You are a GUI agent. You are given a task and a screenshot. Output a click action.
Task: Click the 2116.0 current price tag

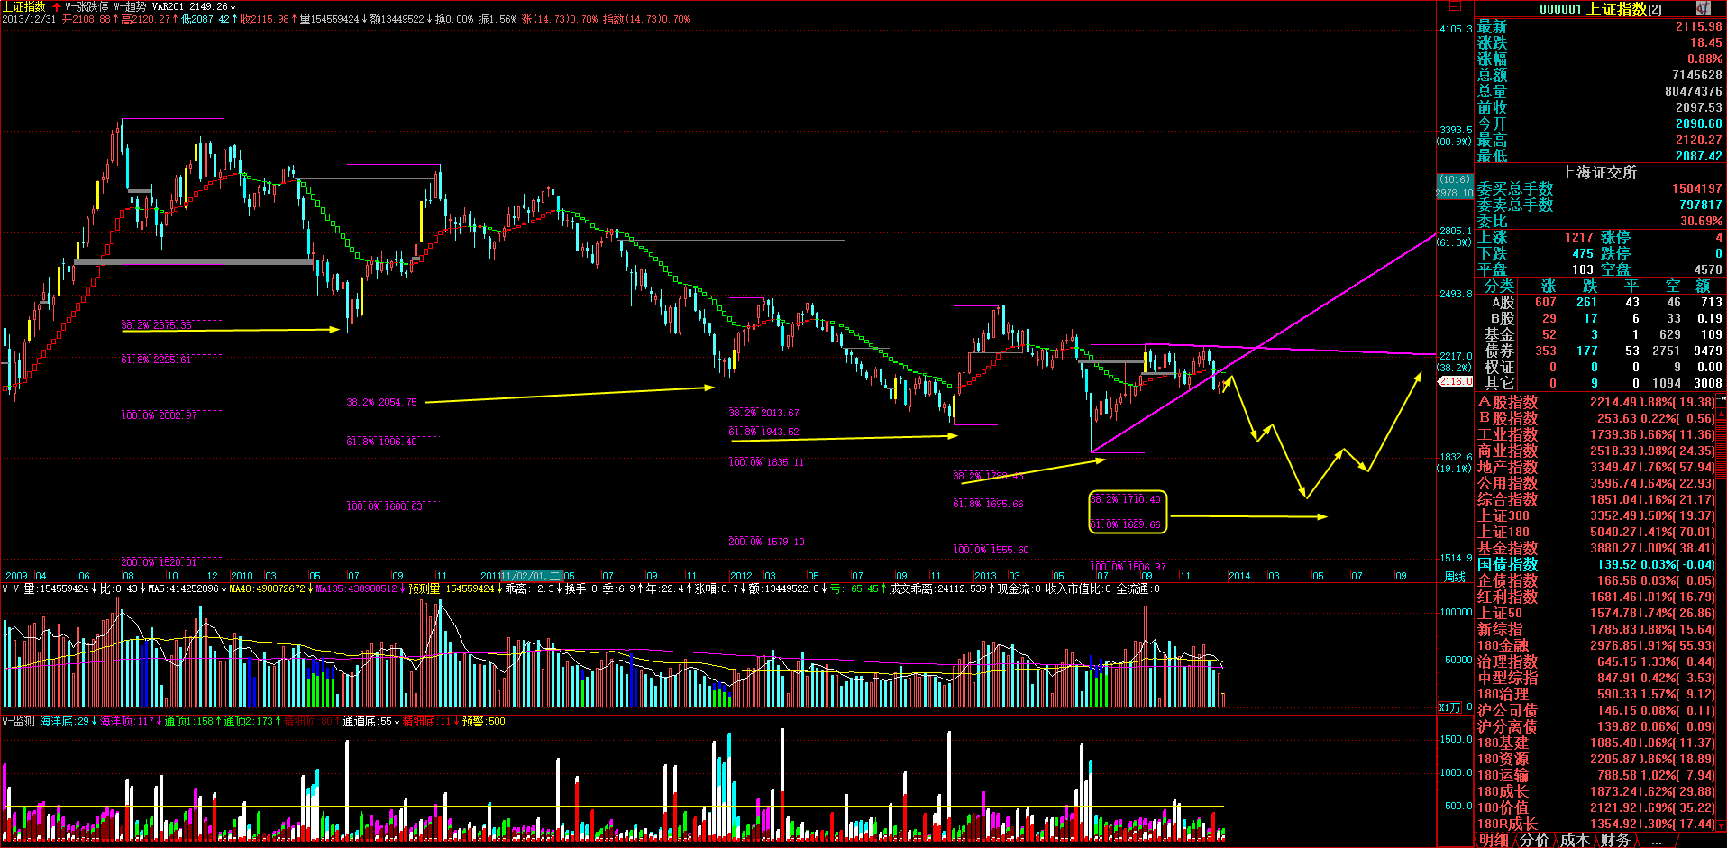coord(1454,381)
